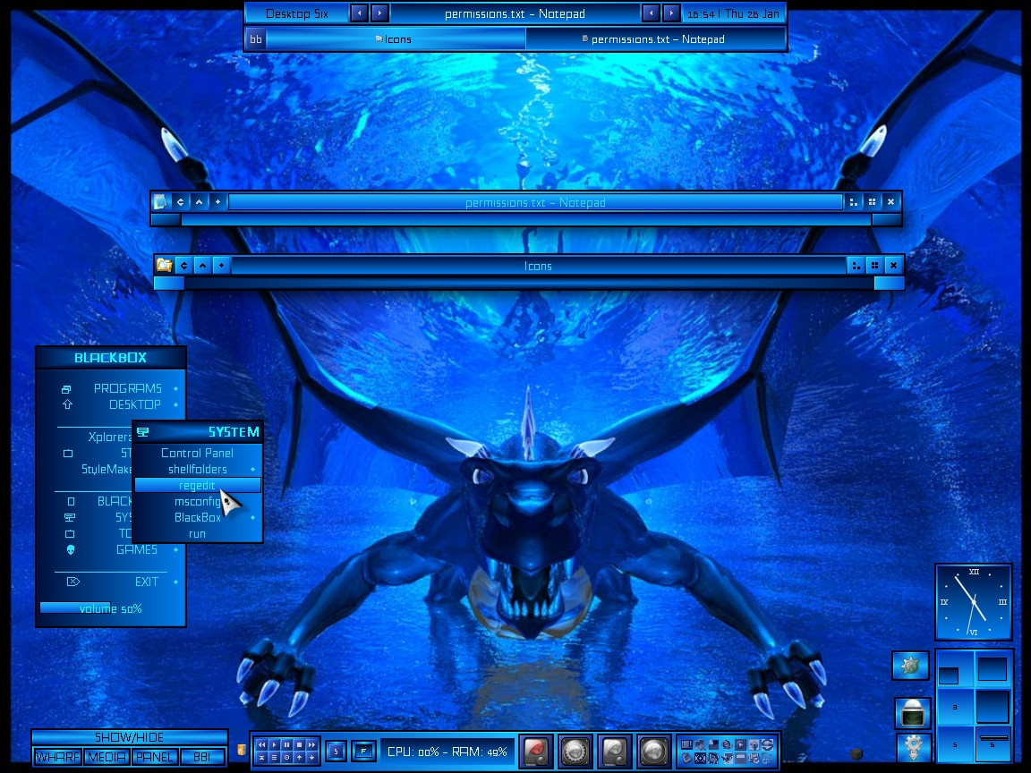Open the analog clock widget
The width and height of the screenshot is (1031, 773).
(x=973, y=601)
